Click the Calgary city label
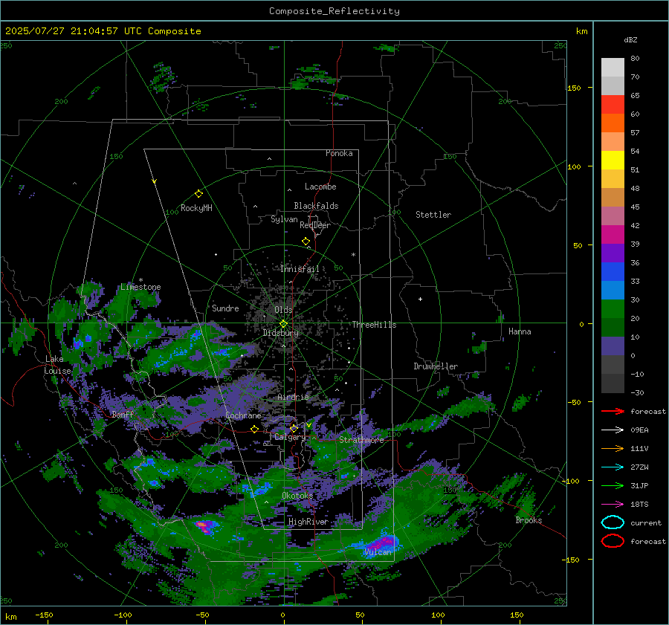 pyautogui.click(x=290, y=437)
